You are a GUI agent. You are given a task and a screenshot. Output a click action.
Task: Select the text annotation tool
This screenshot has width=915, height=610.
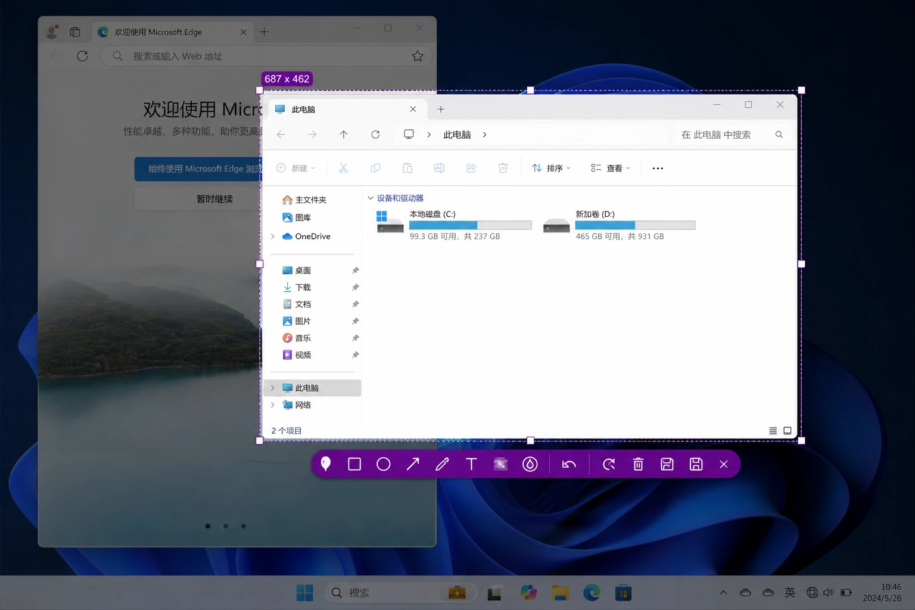click(x=471, y=464)
